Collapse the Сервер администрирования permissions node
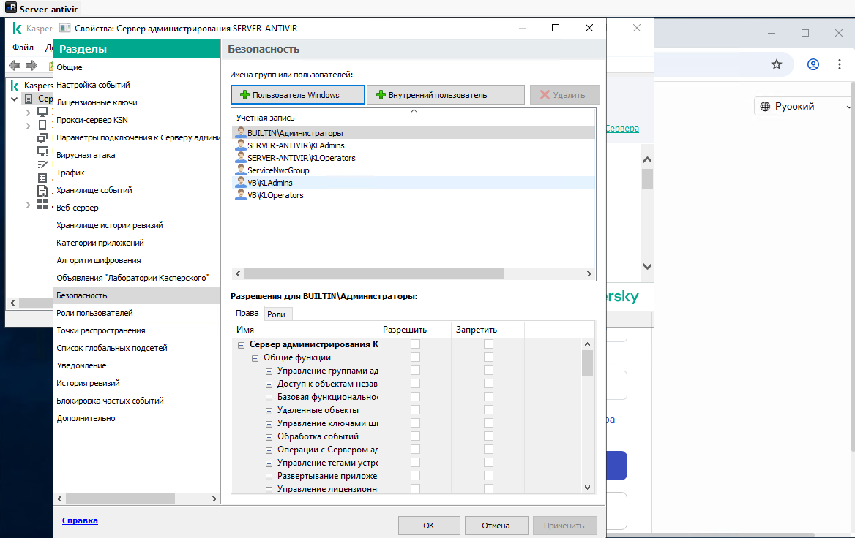 241,345
